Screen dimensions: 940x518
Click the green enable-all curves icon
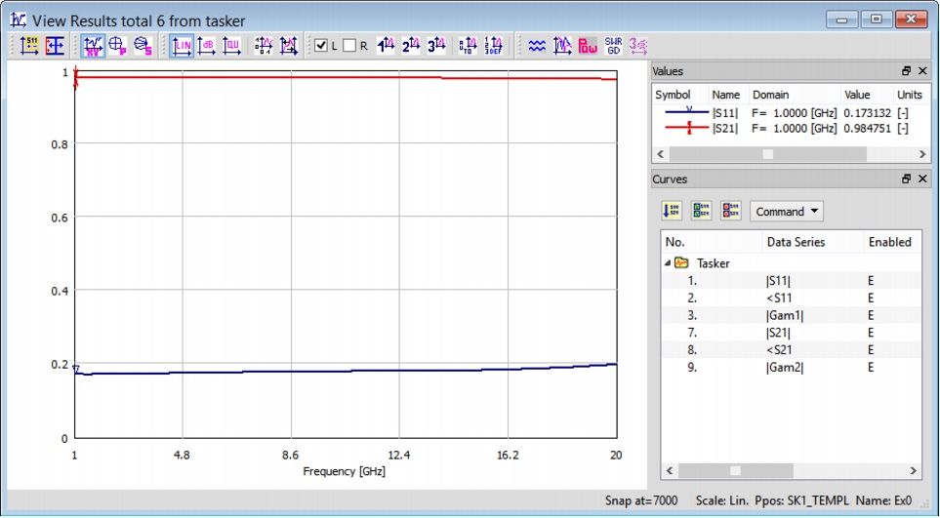701,211
